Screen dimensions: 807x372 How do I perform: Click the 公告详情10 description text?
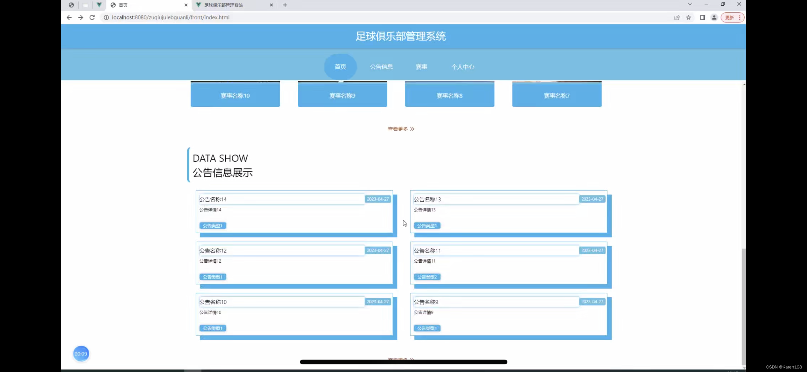click(x=210, y=312)
